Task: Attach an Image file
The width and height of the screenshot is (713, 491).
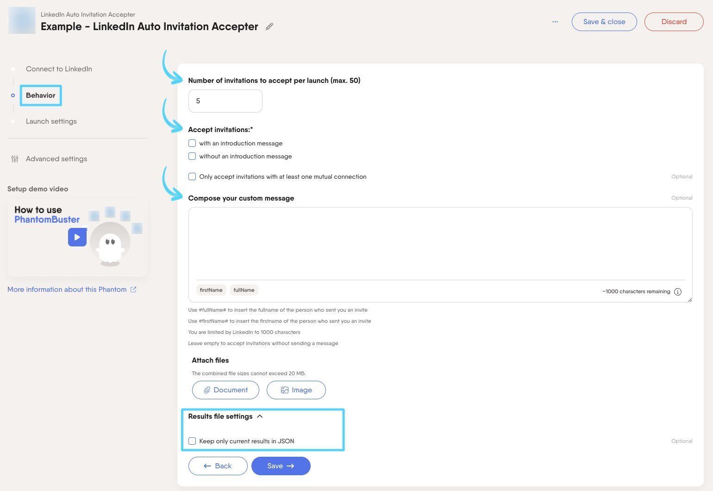Action: click(x=296, y=390)
